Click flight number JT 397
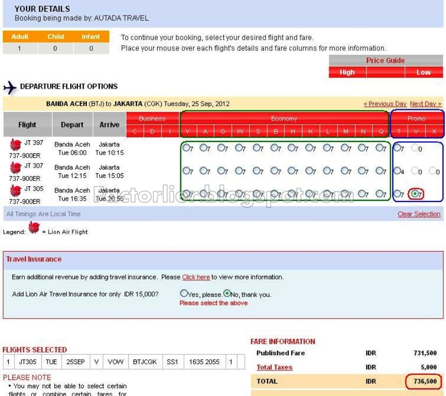446x396 pixels. pyautogui.click(x=34, y=143)
